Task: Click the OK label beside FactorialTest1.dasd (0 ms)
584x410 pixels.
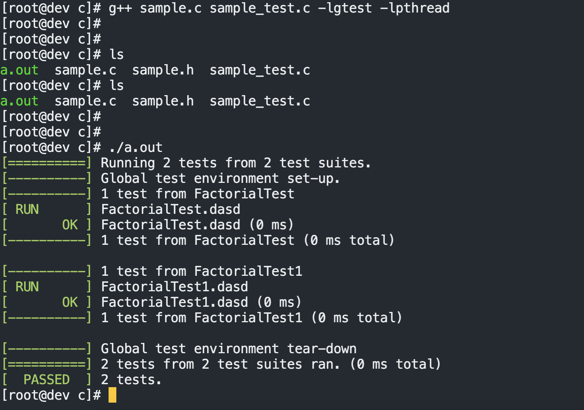Action: 70,302
